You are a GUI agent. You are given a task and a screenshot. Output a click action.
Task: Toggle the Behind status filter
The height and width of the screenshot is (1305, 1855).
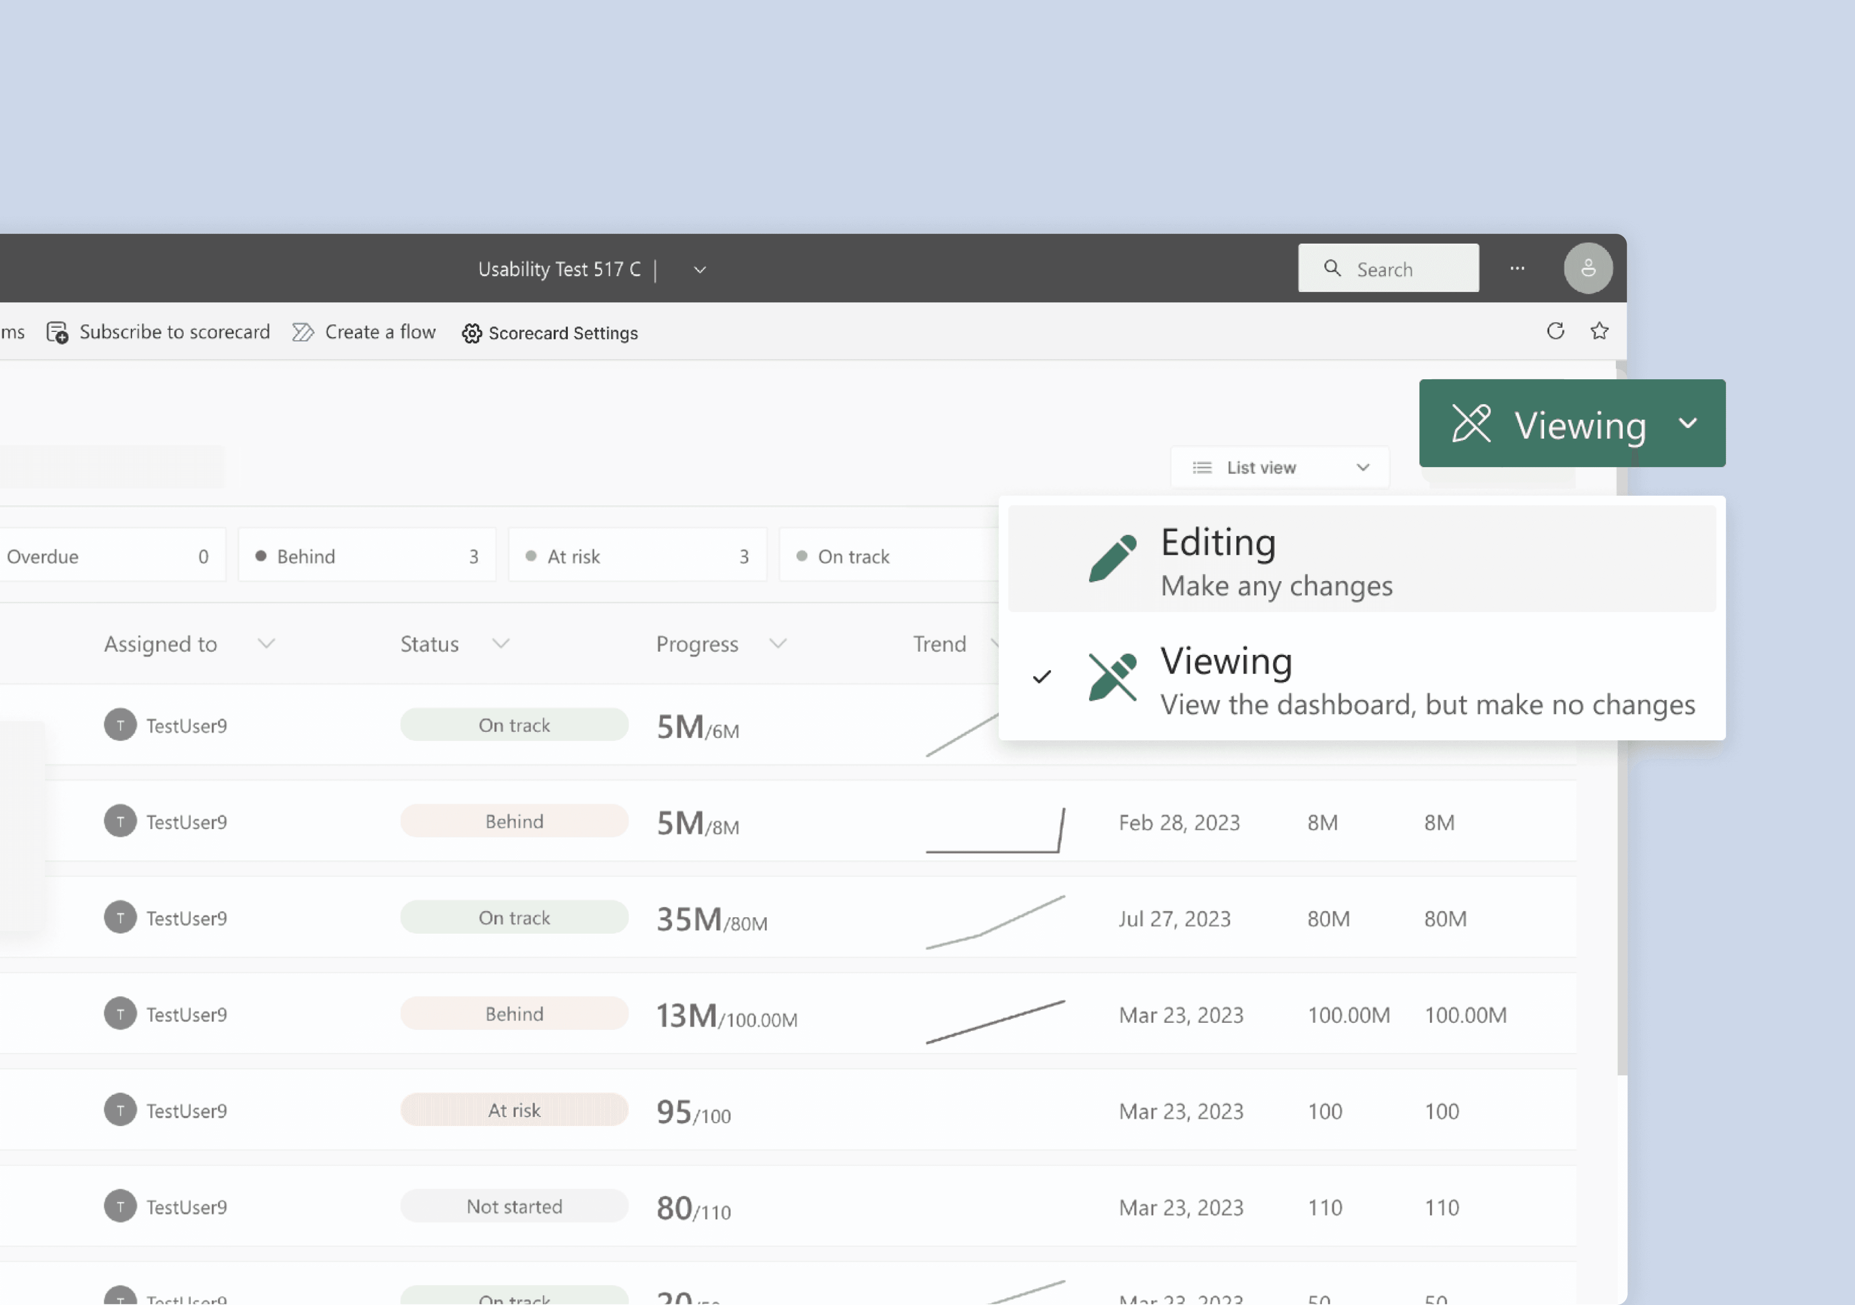367,556
